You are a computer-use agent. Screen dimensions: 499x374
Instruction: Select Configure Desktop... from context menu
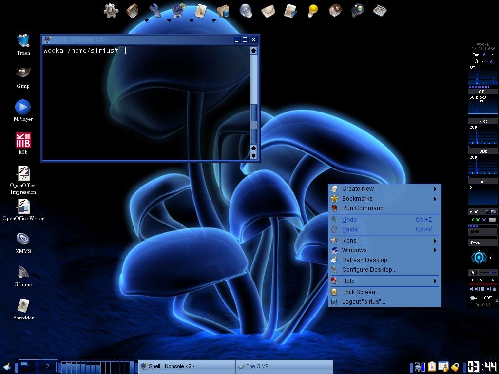[369, 270]
